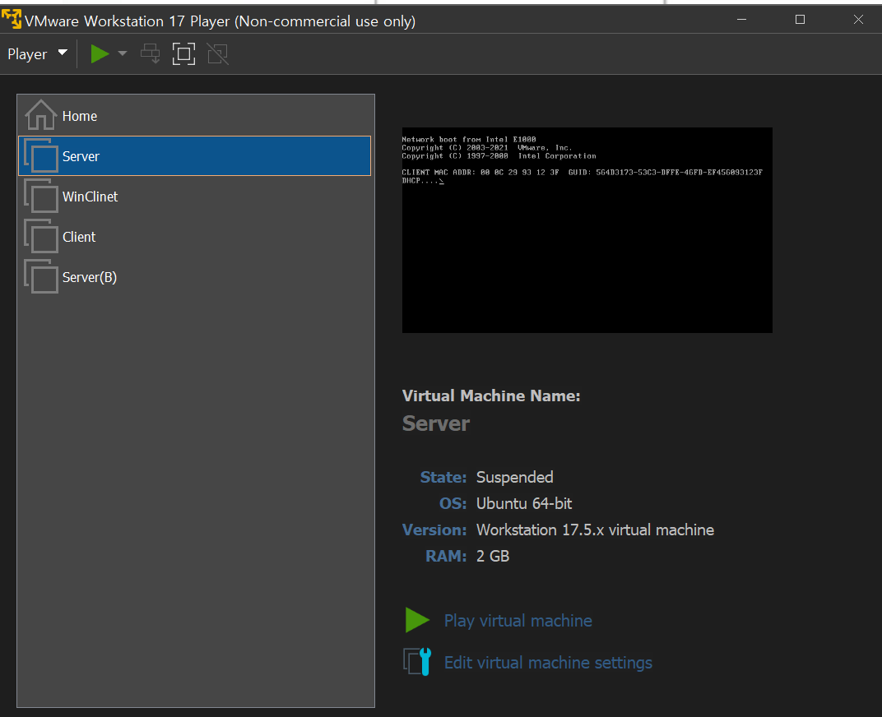The height and width of the screenshot is (717, 882).
Task: Select Home in the library list
Action: (x=195, y=116)
